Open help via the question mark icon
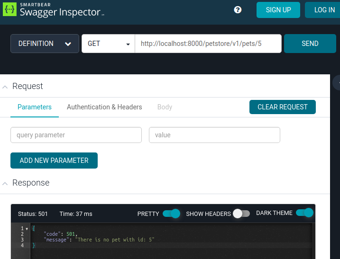Image resolution: width=340 pixels, height=259 pixels. pyautogui.click(x=238, y=10)
